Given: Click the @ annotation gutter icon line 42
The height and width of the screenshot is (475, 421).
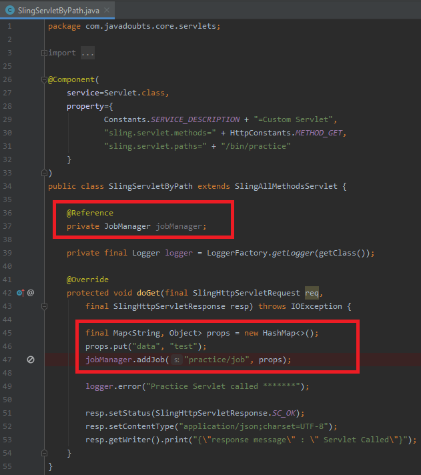Looking at the screenshot, I should pos(31,293).
